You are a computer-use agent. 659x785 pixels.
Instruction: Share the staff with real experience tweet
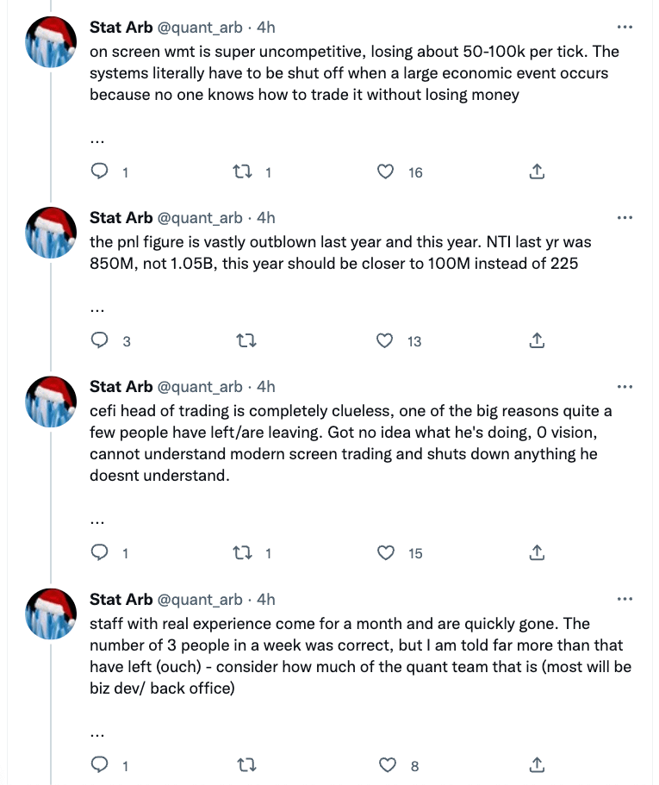point(536,764)
